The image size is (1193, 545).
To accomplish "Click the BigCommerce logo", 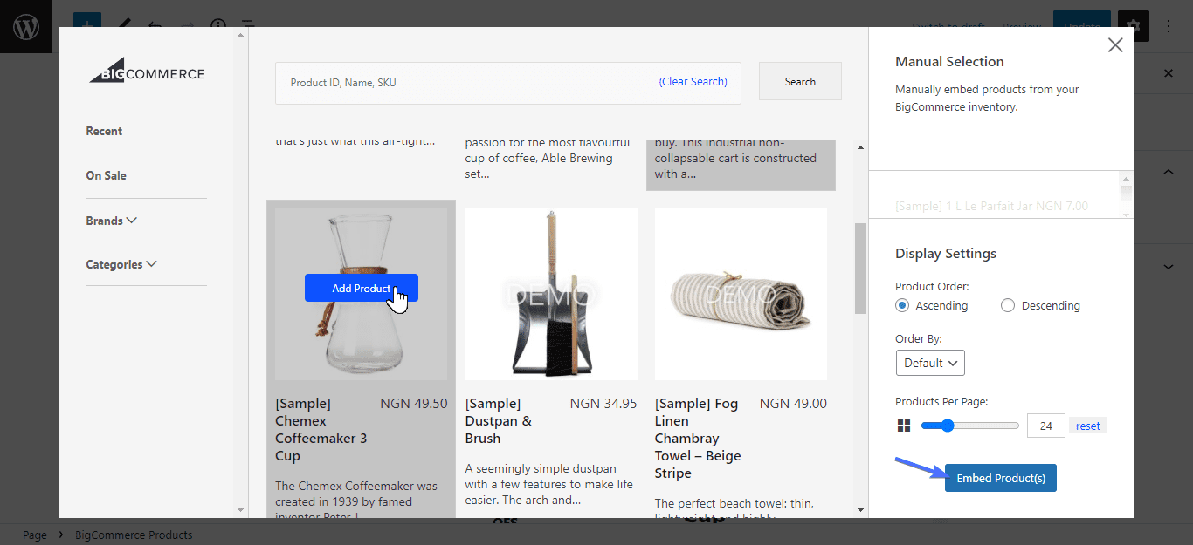I will click(x=147, y=71).
